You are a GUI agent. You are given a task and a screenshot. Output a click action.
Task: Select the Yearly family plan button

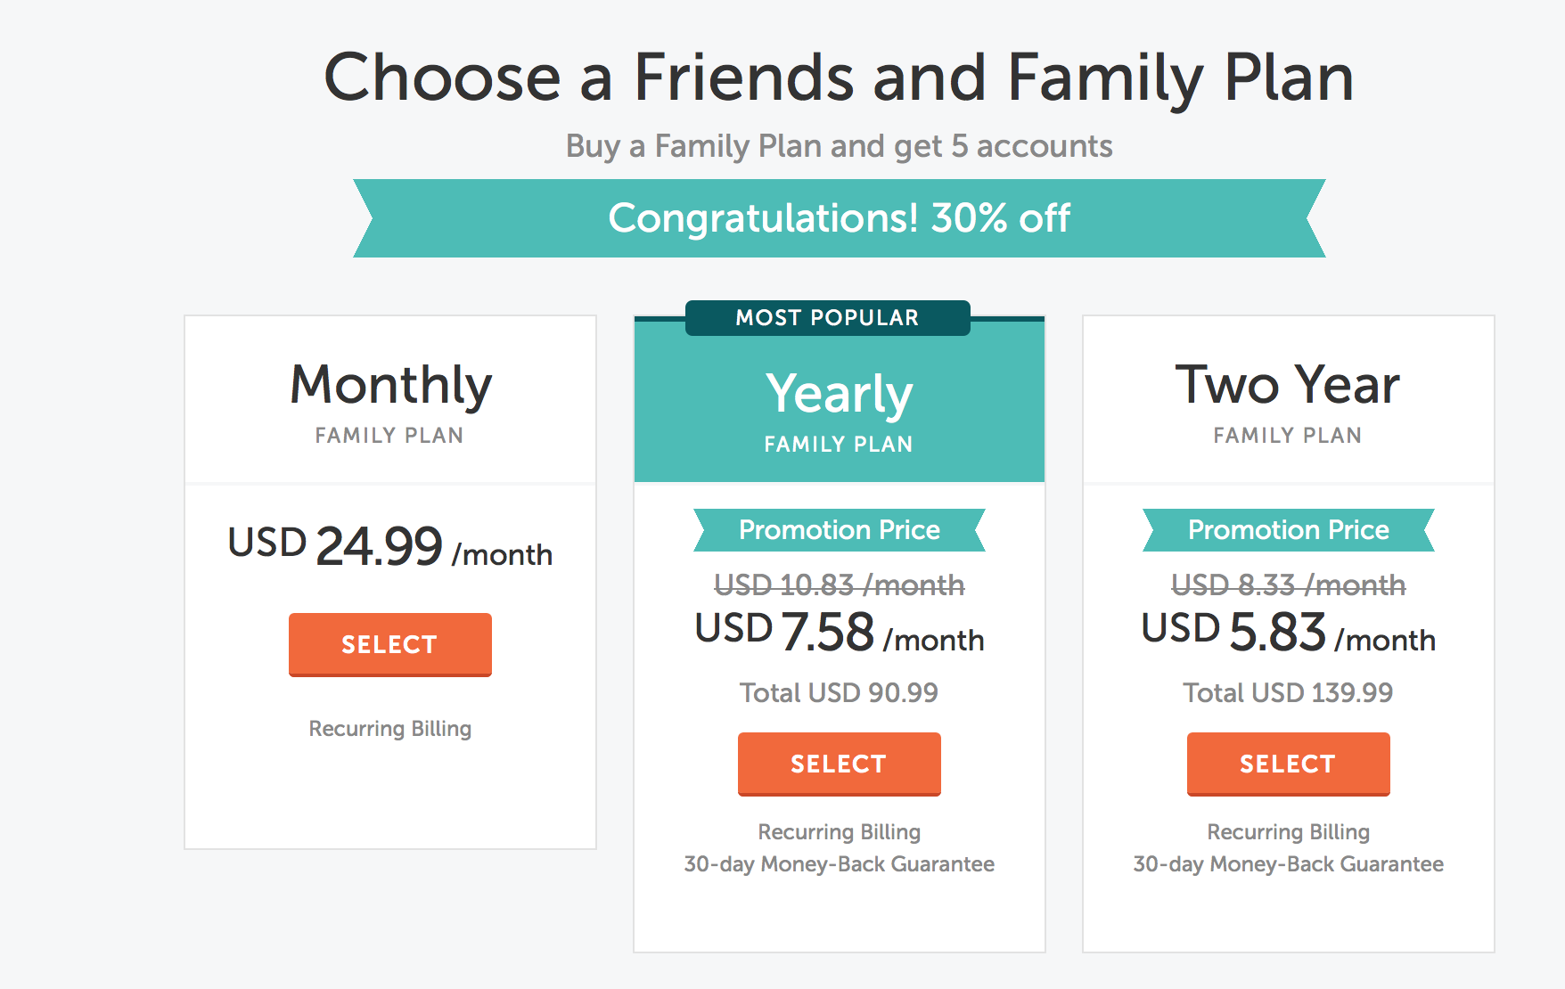coord(839,764)
